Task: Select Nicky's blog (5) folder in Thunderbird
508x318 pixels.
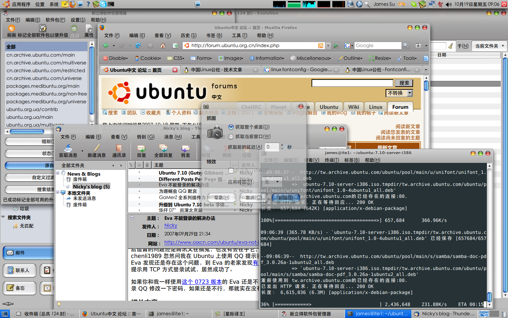Action: point(91,186)
